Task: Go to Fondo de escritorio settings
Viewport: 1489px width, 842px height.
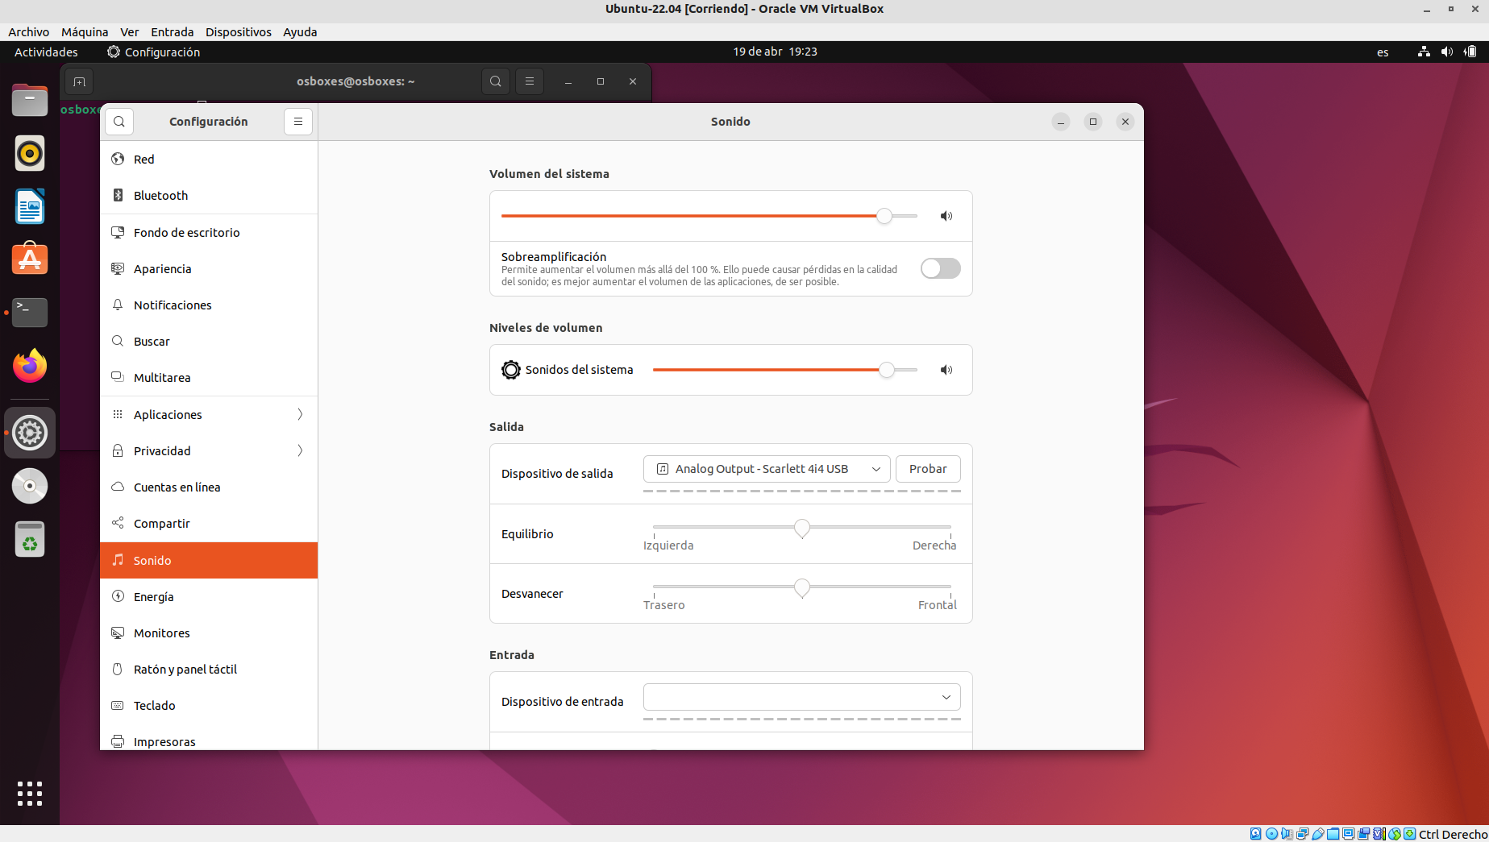Action: [x=209, y=233]
